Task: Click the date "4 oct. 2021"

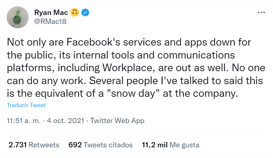Action: (66, 121)
